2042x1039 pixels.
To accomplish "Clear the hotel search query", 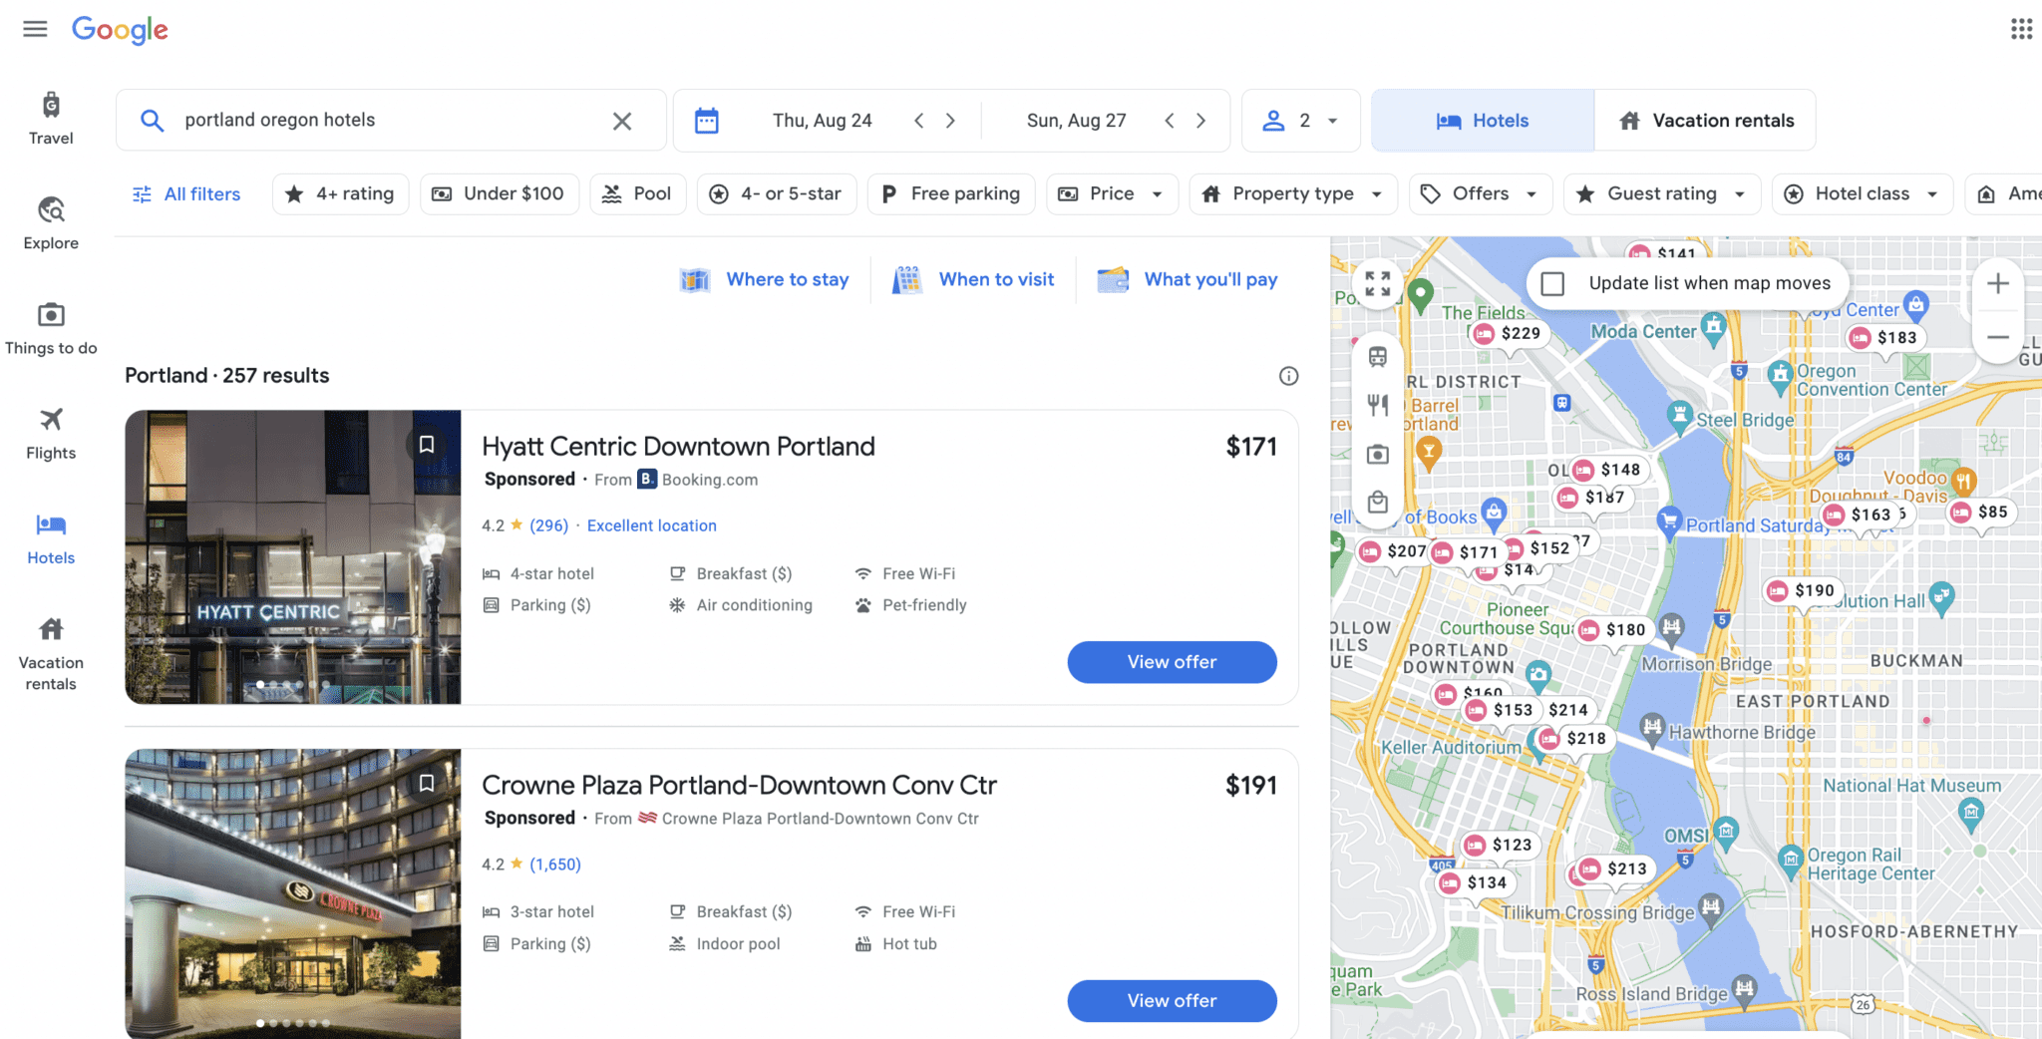I will (622, 120).
